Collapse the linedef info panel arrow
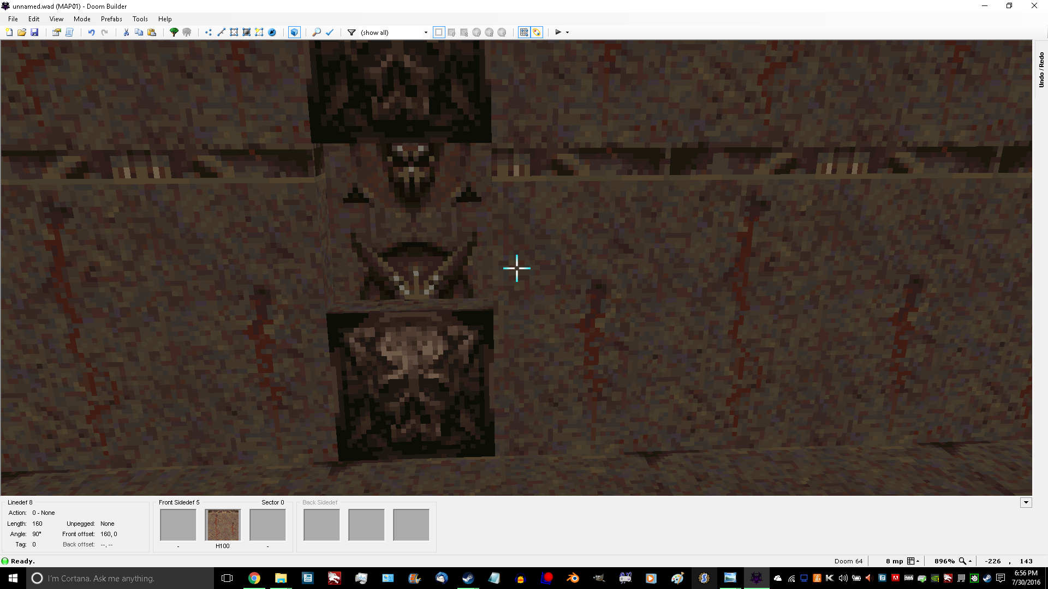The height and width of the screenshot is (589, 1048). [1026, 502]
